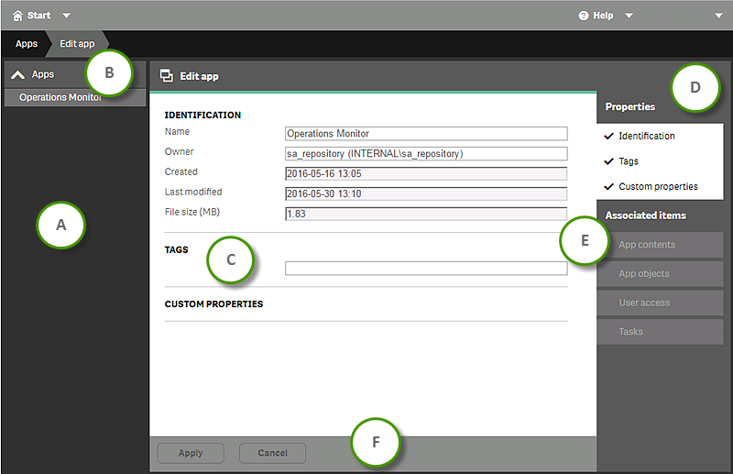Click the Edit app header icon
Image resolution: width=733 pixels, height=474 pixels.
(167, 76)
